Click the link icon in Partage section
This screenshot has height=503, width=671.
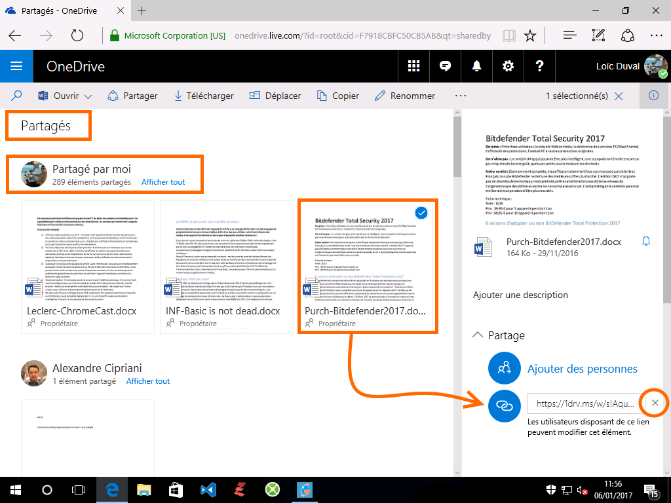(505, 405)
